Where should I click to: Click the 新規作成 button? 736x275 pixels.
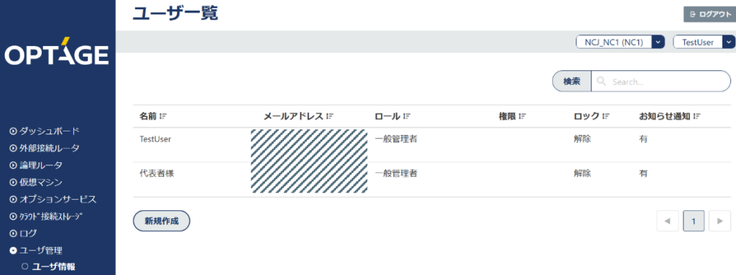coord(162,221)
